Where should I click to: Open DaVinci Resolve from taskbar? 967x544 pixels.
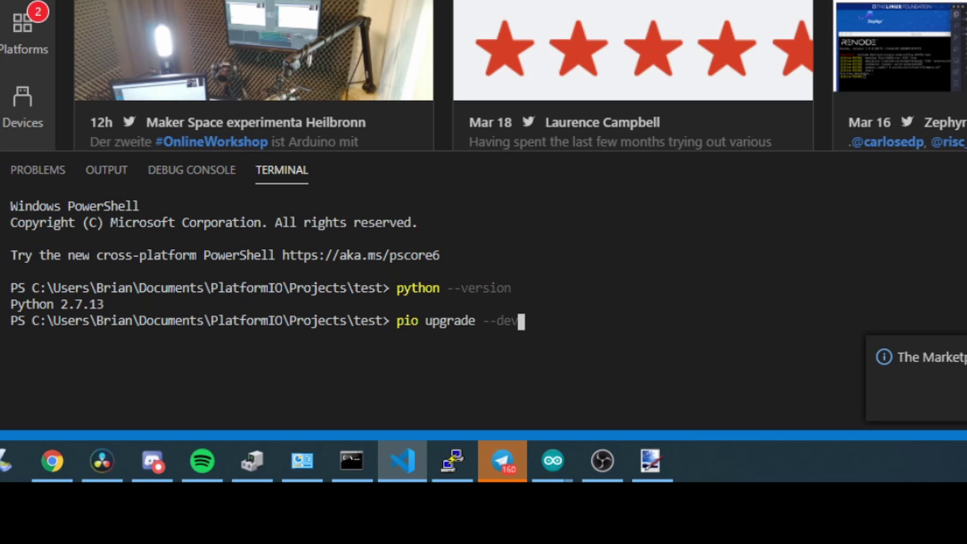tap(102, 461)
